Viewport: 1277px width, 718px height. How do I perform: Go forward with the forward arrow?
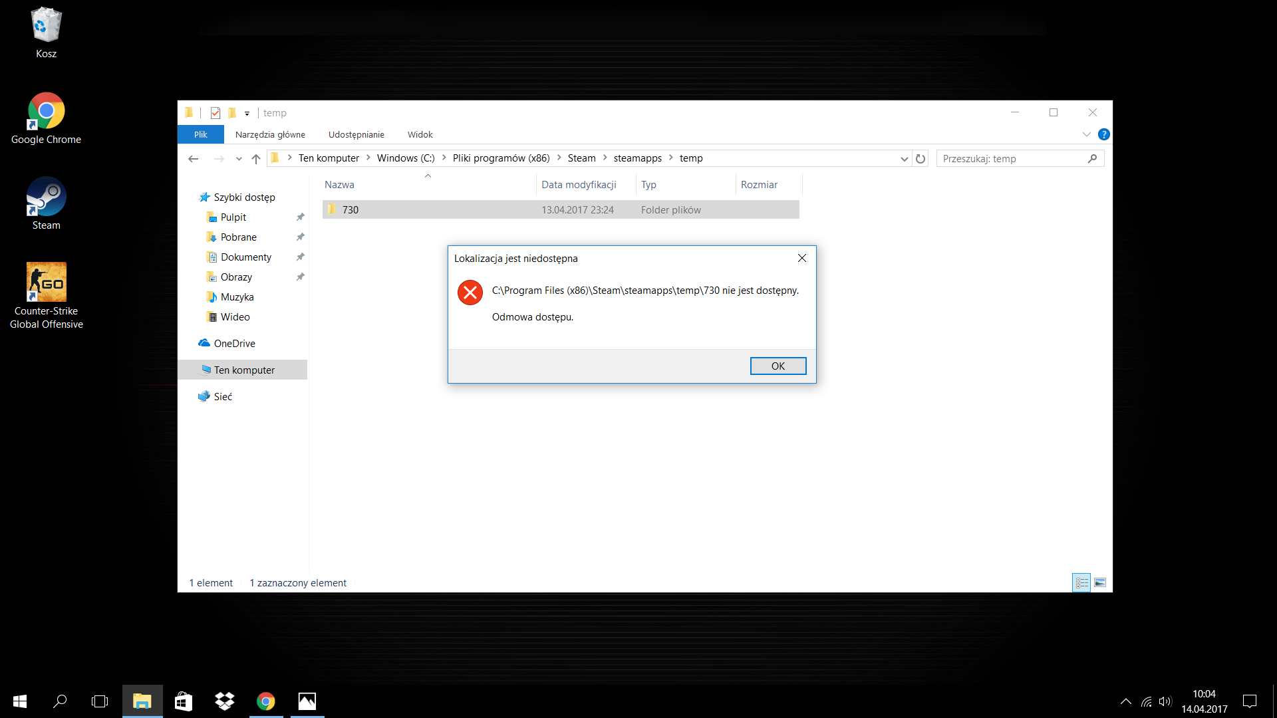[219, 158]
